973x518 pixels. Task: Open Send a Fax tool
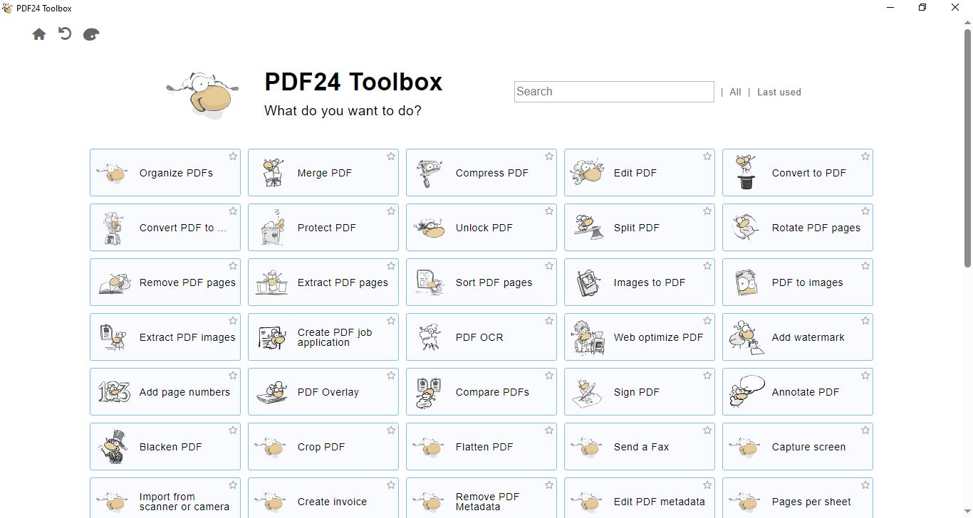640,447
